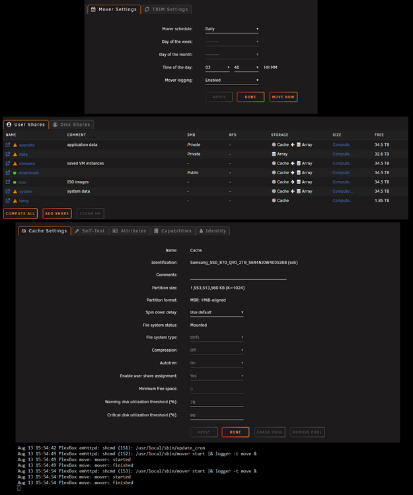Open appdata share in new window icon
The height and width of the screenshot is (495, 413).
pos(8,145)
